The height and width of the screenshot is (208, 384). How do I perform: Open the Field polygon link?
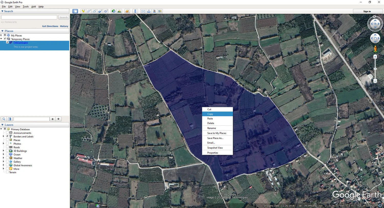click(x=21, y=42)
